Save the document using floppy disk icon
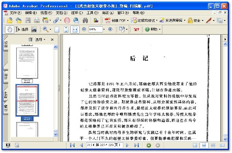The image size is (232, 153). 28,20
